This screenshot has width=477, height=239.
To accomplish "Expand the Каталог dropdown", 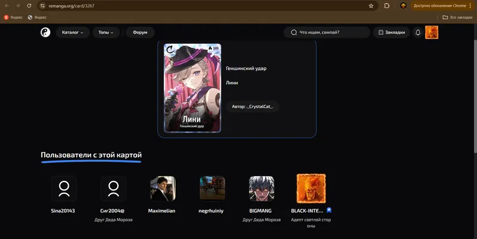I will click(x=72, y=32).
